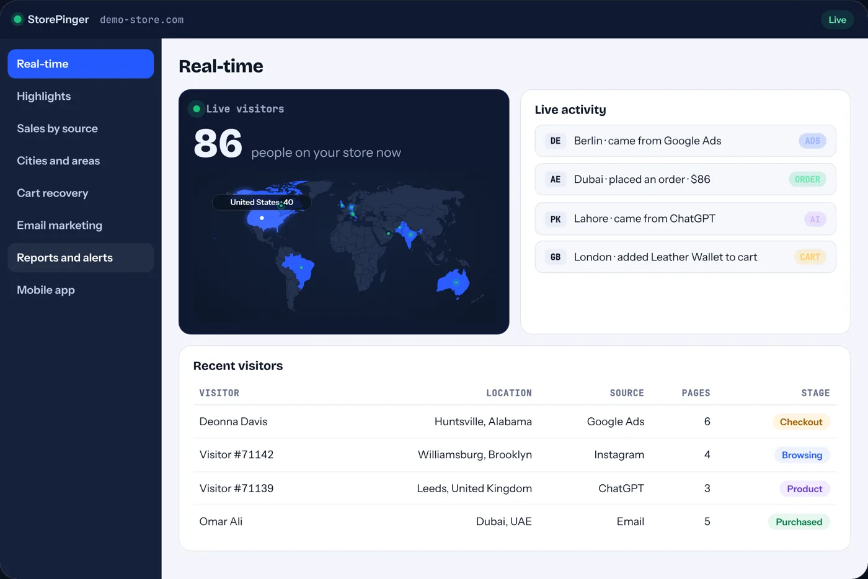Viewport: 868px width, 579px height.
Task: Open the Cart recovery section
Action: (81, 193)
